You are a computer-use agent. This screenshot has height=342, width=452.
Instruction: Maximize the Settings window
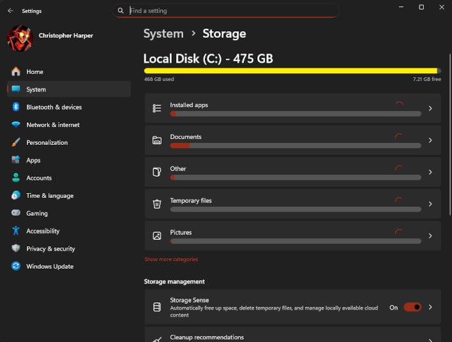pos(421,7)
